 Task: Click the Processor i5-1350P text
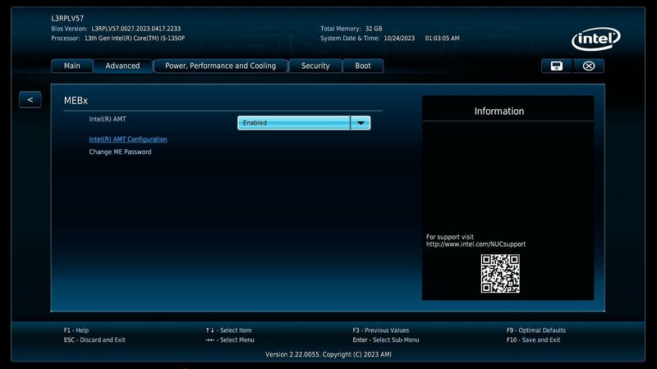(x=135, y=38)
